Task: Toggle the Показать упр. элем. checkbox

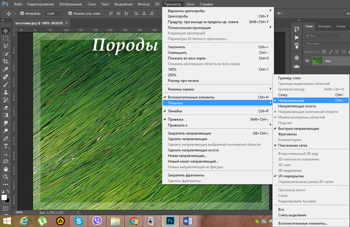Action: pyautogui.click(x=70, y=13)
